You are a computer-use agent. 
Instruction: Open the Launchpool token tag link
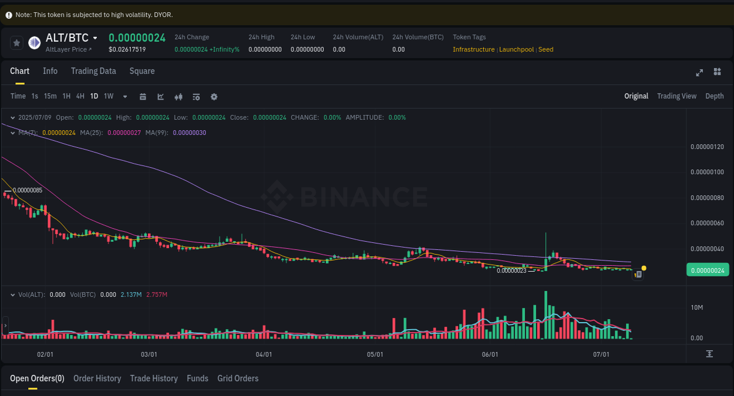coord(516,49)
